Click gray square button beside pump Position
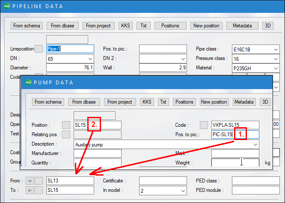The image size is (285, 203). pos(66,125)
